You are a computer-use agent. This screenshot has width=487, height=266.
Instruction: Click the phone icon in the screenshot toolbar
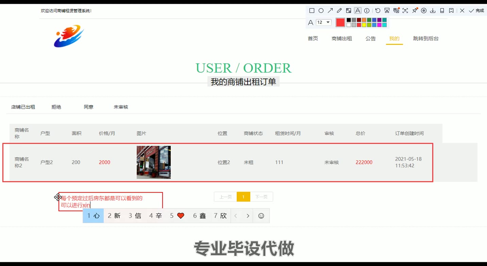(442, 11)
